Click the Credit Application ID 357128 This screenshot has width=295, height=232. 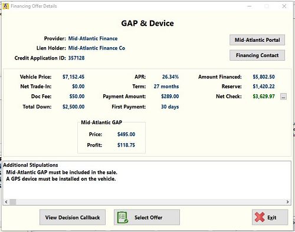(x=76, y=58)
